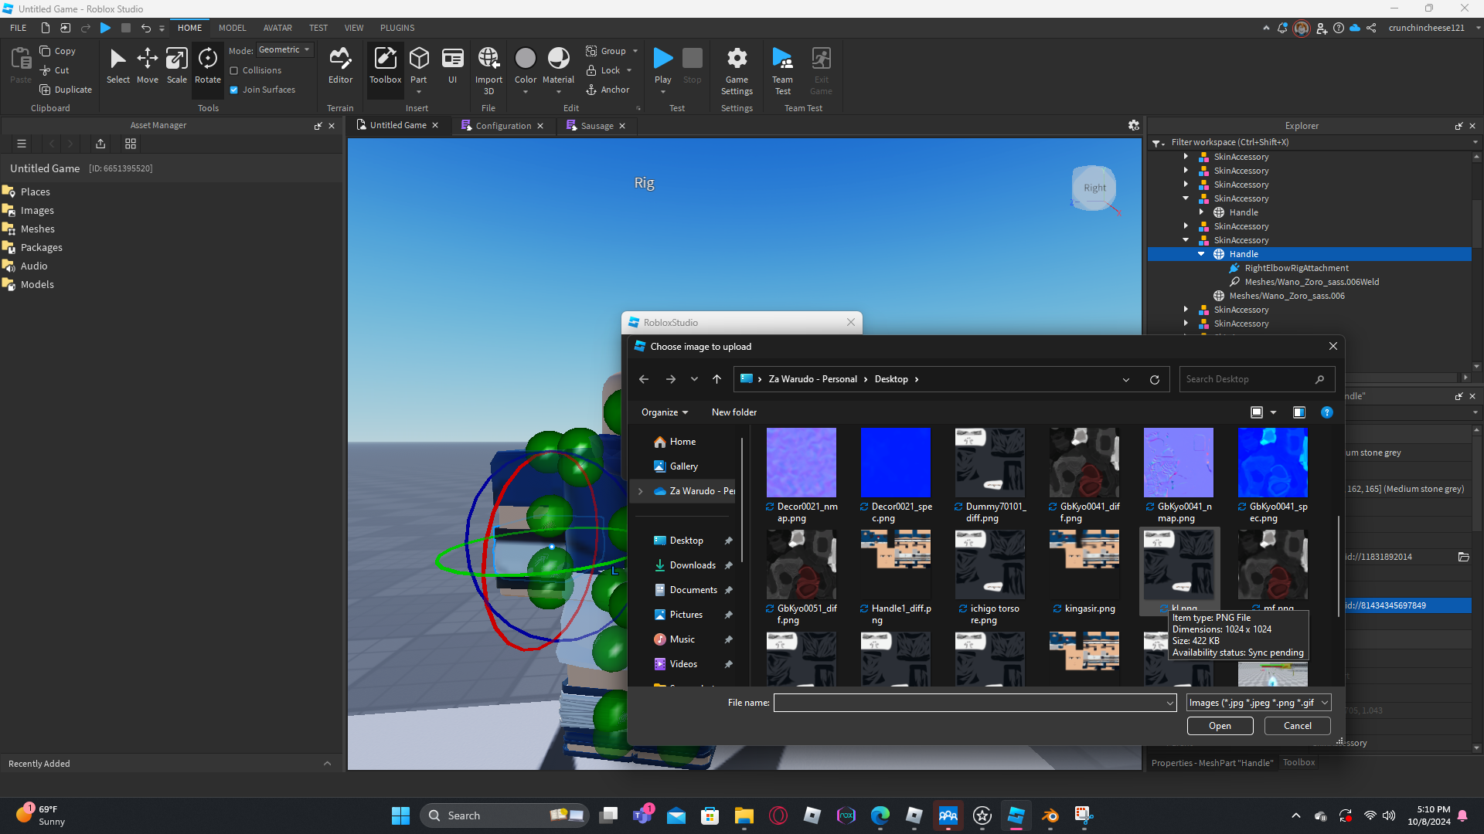Choose the Rotate tool
Image resolution: width=1484 pixels, height=834 pixels.
pos(207,66)
